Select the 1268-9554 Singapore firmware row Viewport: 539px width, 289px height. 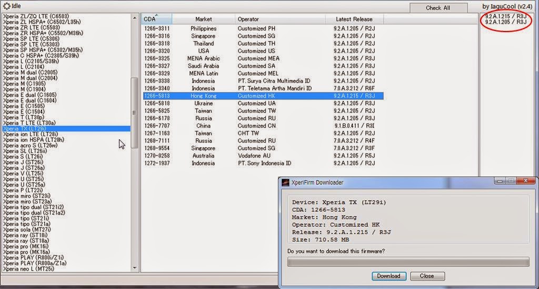[263, 148]
